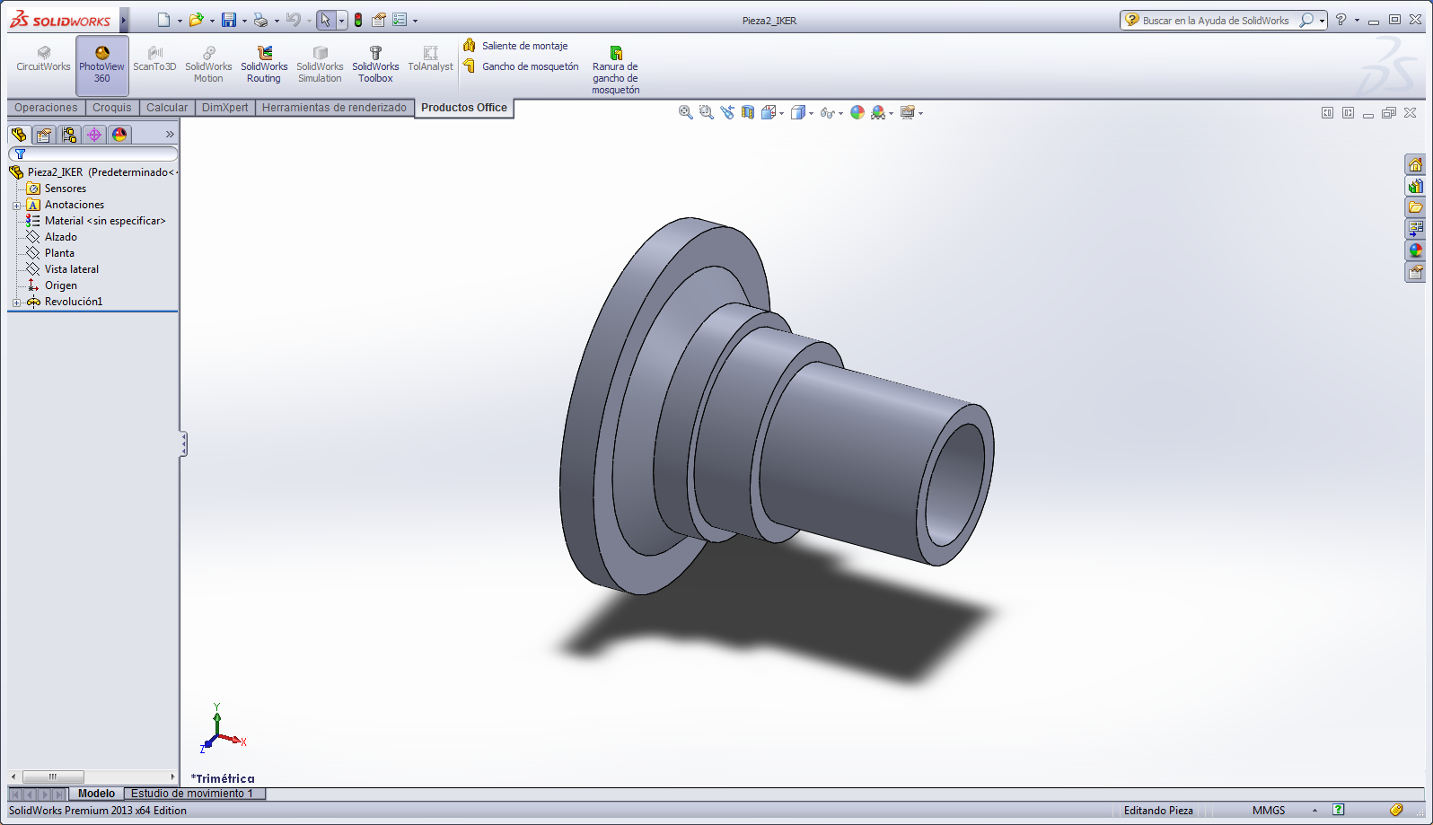The height and width of the screenshot is (825, 1433).
Task: Click the SolidWorks Resources home icon
Action: (x=1415, y=164)
